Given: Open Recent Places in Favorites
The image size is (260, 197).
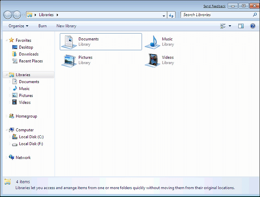Looking at the screenshot, I should (x=31, y=61).
